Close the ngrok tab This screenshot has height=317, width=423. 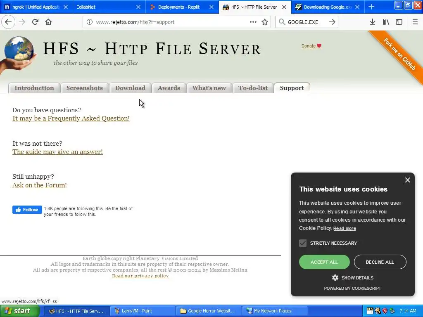66,7
